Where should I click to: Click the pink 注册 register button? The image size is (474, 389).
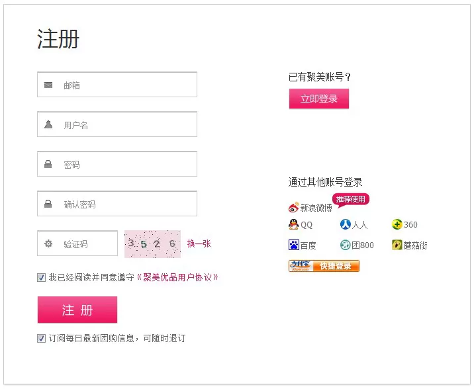coord(77,310)
